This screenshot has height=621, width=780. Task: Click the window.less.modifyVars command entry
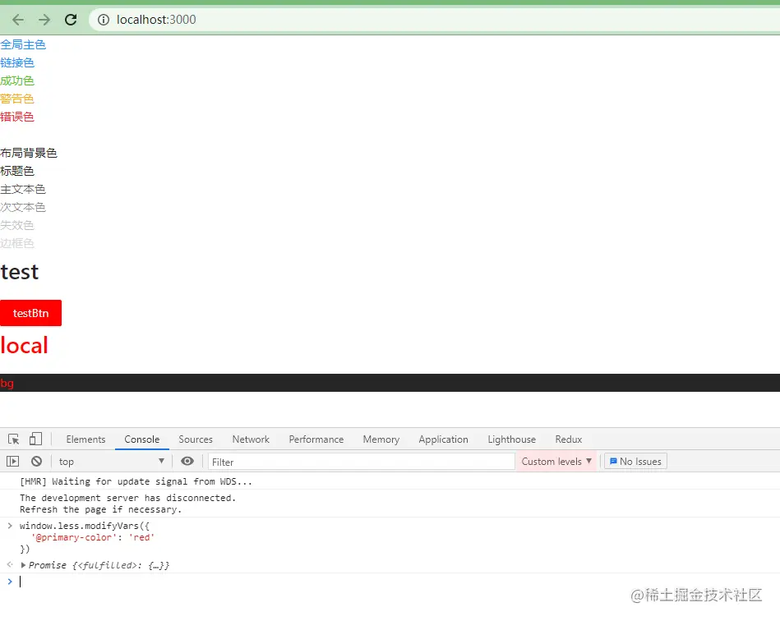(x=87, y=537)
